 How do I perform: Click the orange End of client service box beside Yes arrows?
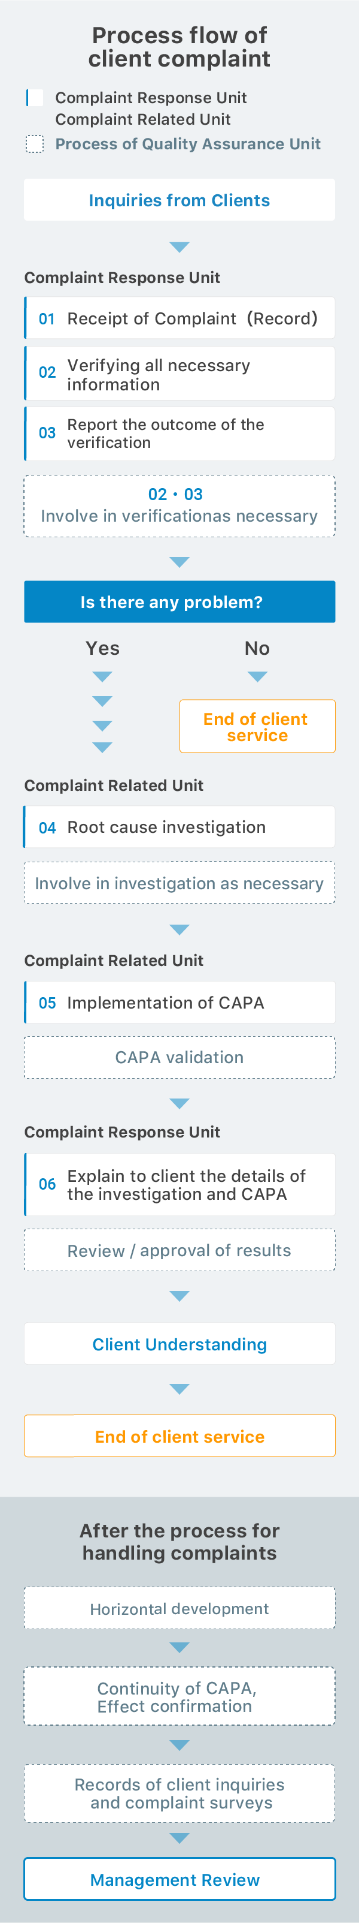tap(257, 726)
